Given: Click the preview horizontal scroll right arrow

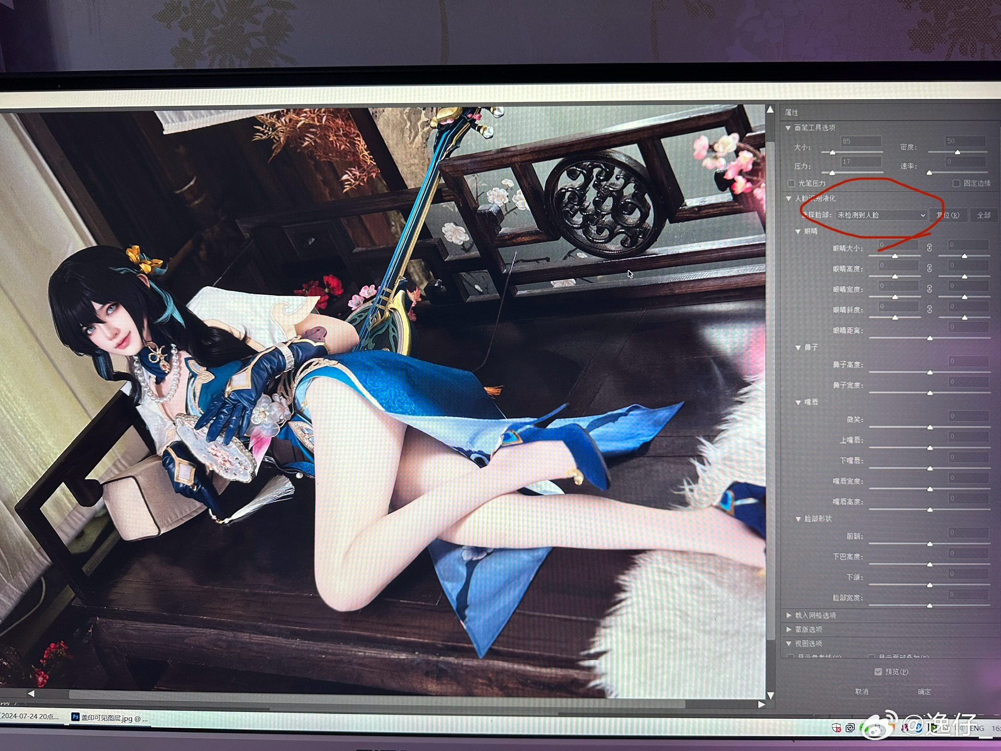Looking at the screenshot, I should pyautogui.click(x=761, y=704).
